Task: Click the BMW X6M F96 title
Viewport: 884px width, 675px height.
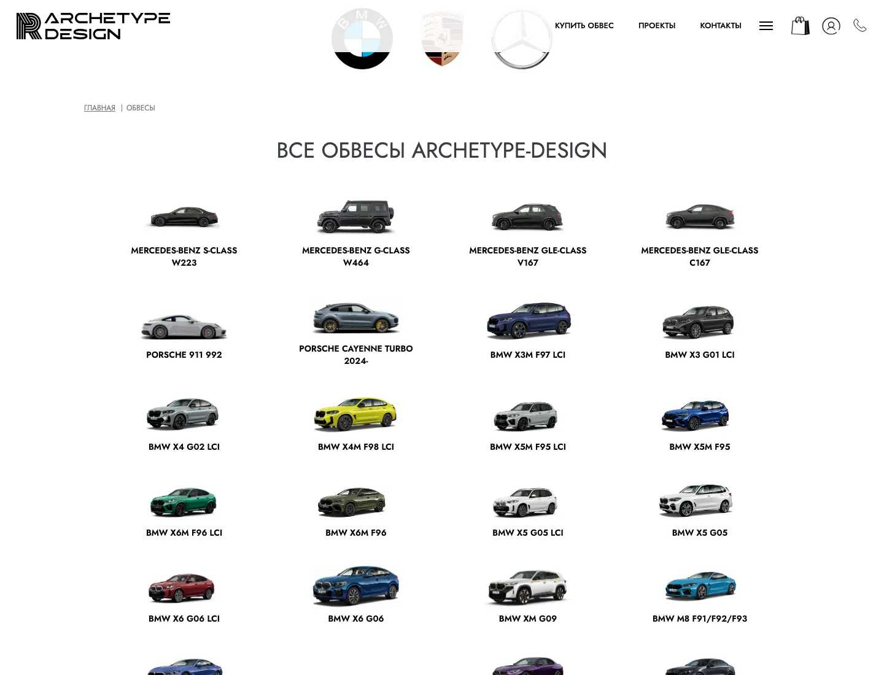Action: point(356,533)
